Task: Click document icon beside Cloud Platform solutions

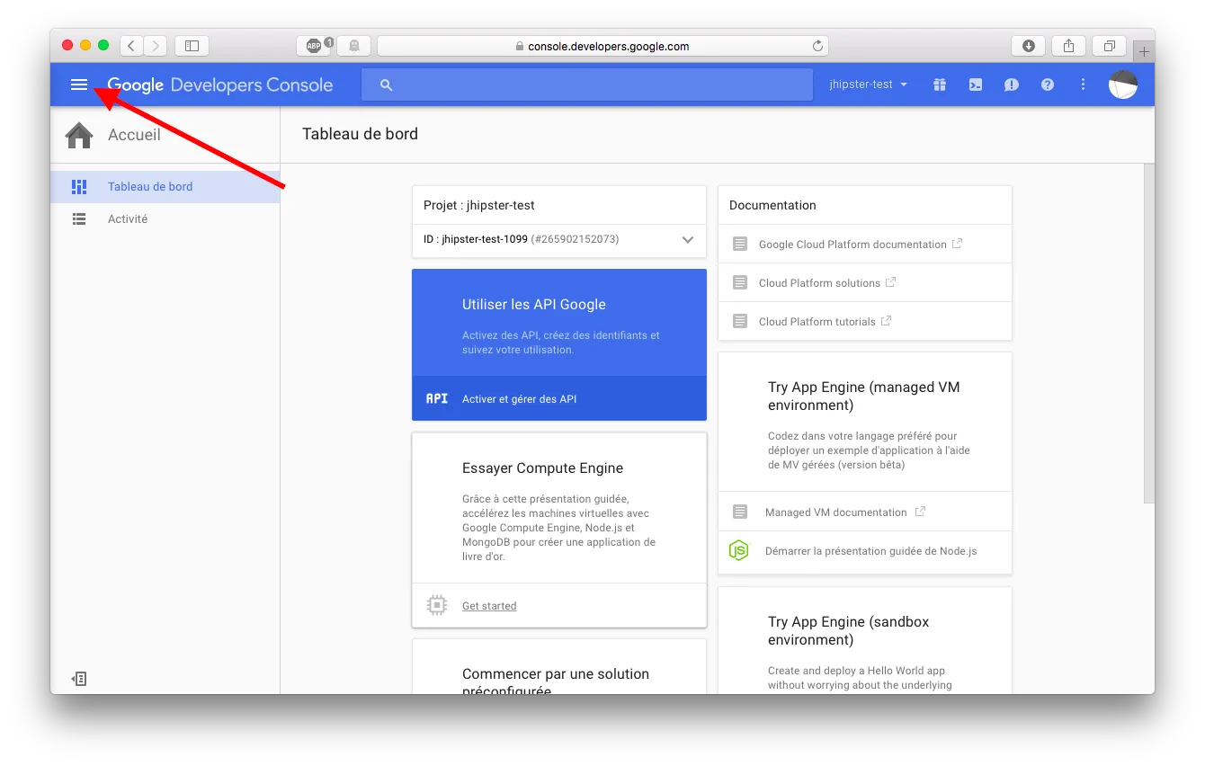Action: [x=740, y=283]
